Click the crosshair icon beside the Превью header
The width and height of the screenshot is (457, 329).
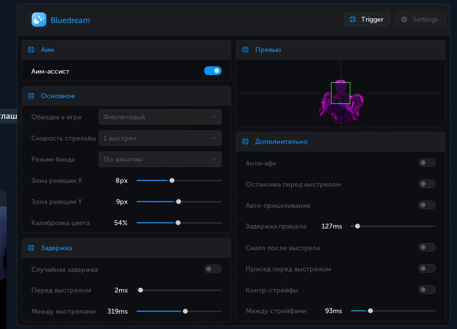point(246,50)
